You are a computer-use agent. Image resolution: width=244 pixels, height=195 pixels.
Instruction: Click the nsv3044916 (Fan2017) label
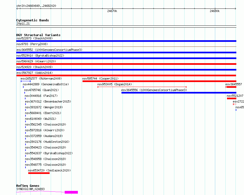tap(41, 96)
